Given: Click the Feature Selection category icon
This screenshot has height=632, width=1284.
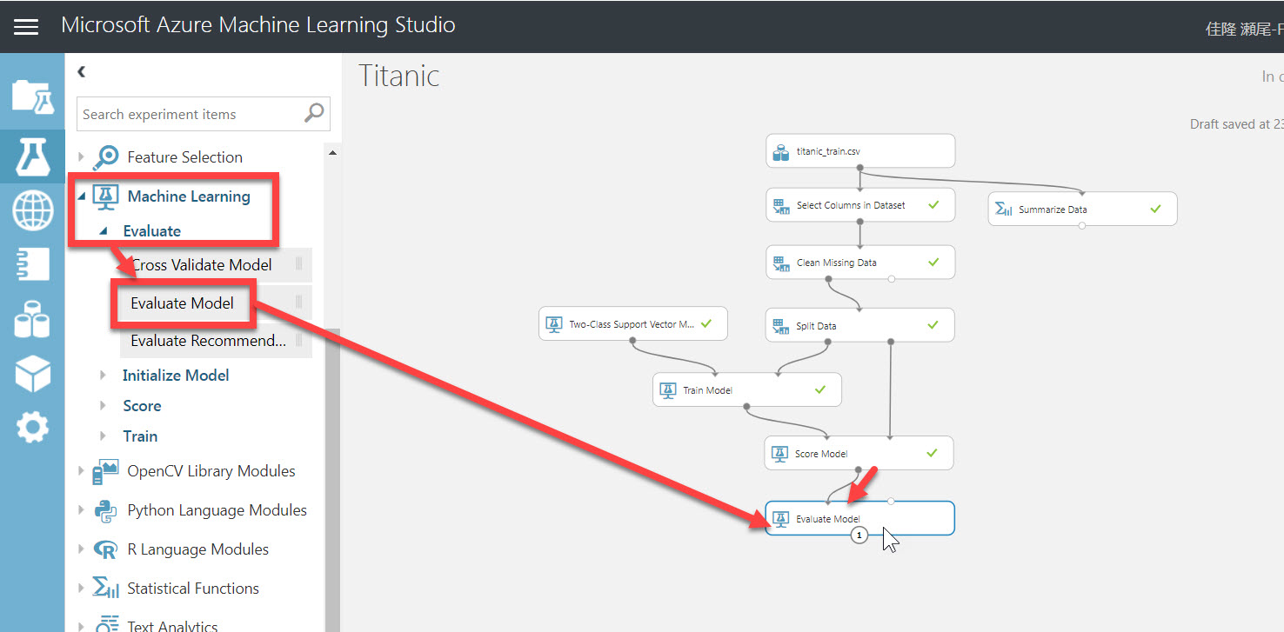Looking at the screenshot, I should click(x=106, y=157).
